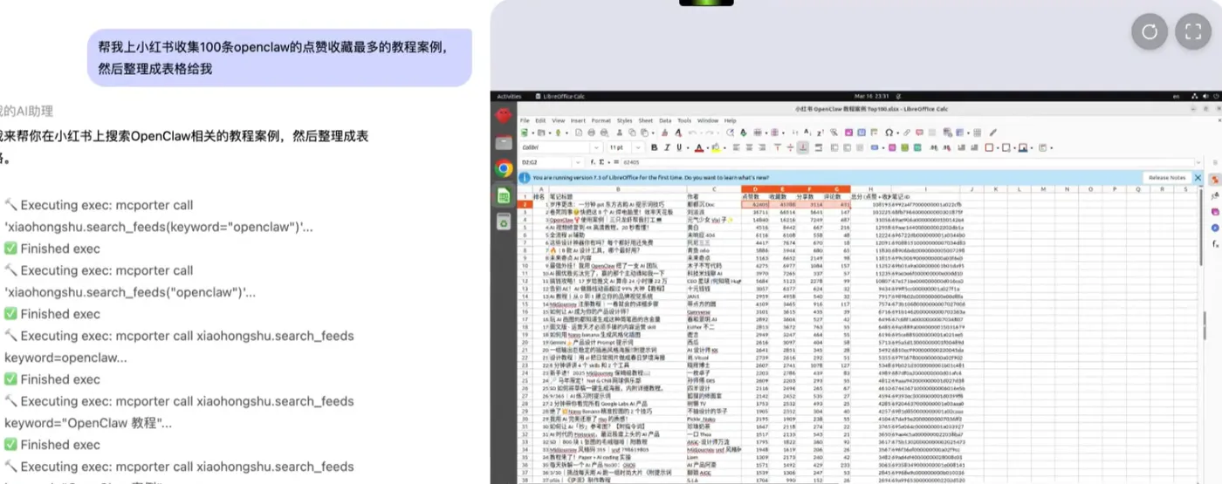Open the Trash icon in the dock
Image resolution: width=1222 pixels, height=484 pixels.
[x=504, y=222]
